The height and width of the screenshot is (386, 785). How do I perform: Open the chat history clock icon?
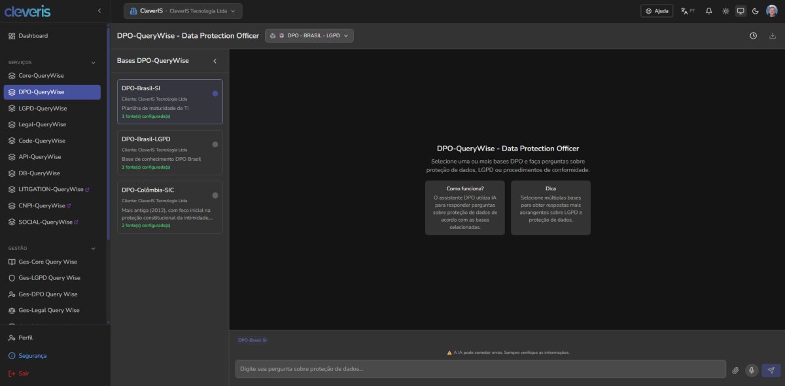click(753, 36)
